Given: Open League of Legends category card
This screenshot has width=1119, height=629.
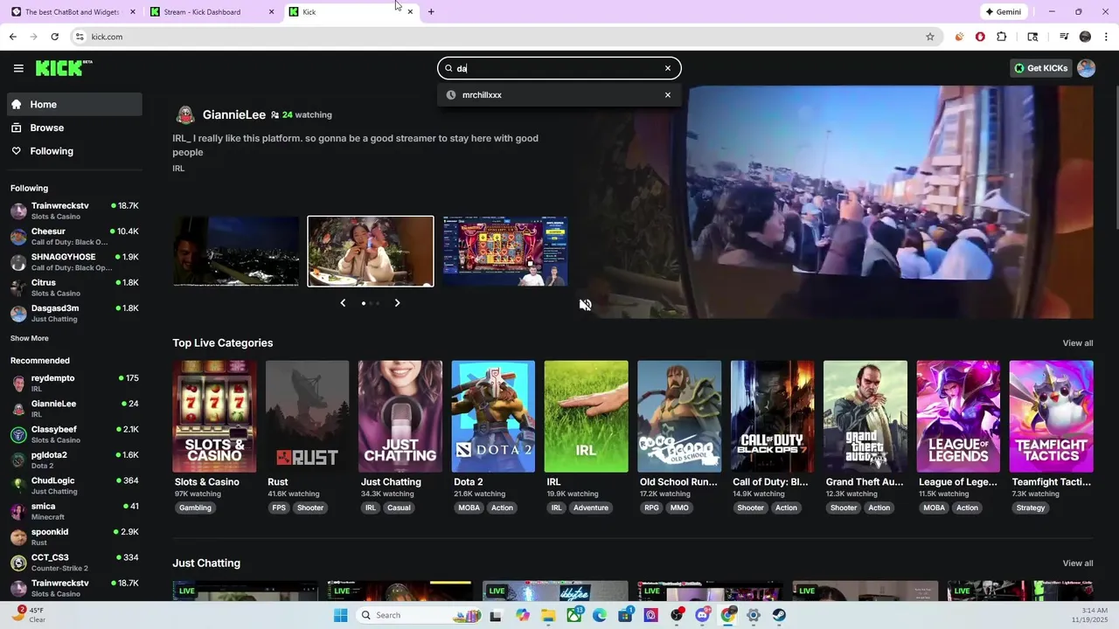Looking at the screenshot, I should (958, 417).
